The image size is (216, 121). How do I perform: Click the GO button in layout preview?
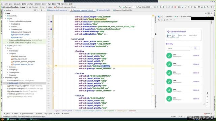[x=195, y=48]
